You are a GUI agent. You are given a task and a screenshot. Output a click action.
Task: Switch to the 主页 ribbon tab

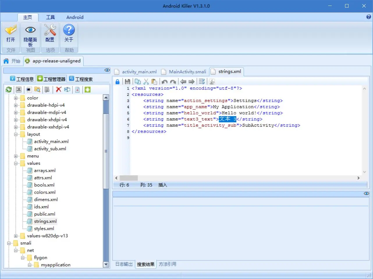[x=28, y=17]
